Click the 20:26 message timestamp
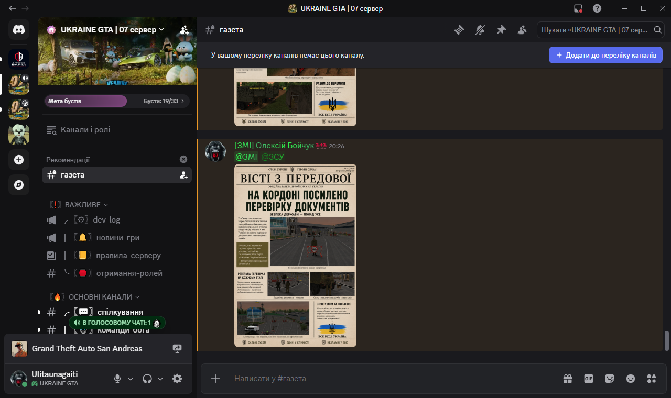 [337, 146]
